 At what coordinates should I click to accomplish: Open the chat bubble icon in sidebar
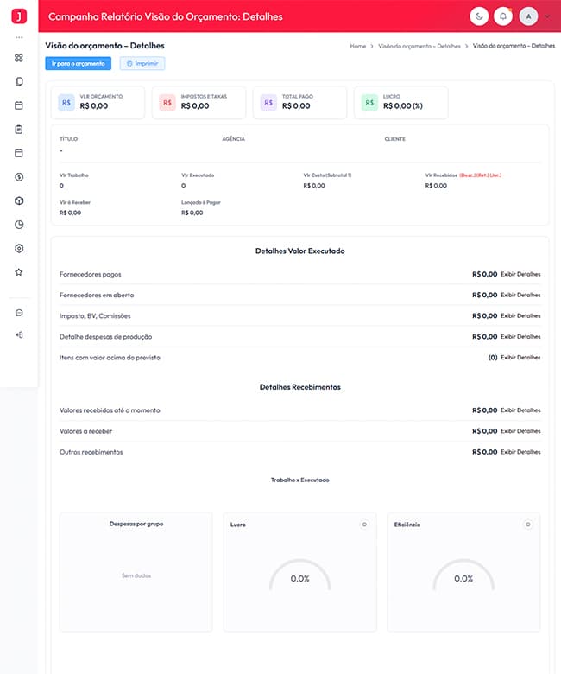19,313
